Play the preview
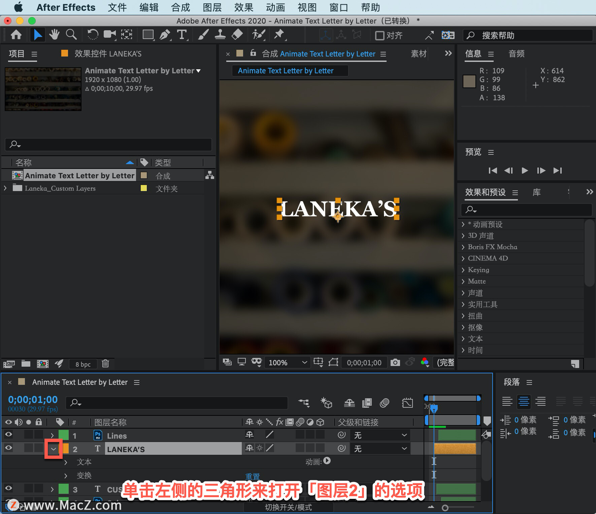This screenshot has height=514, width=596. click(525, 171)
